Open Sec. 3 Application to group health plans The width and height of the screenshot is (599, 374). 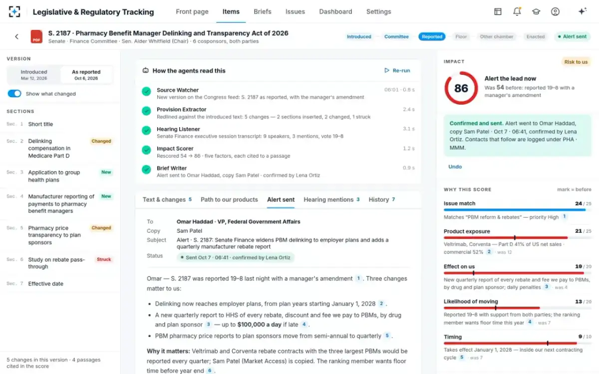pos(60,176)
